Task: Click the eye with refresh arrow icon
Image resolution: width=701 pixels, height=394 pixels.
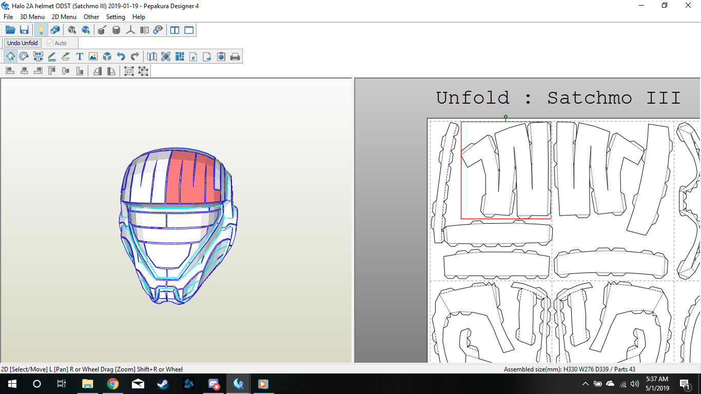Action: click(x=158, y=30)
